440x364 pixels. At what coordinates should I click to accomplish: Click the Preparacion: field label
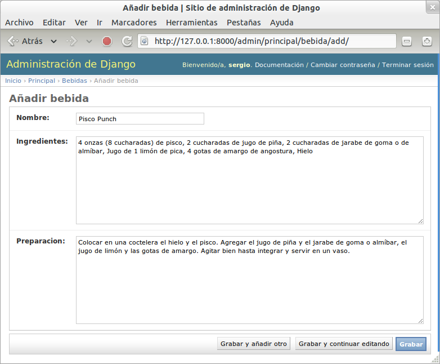41,241
